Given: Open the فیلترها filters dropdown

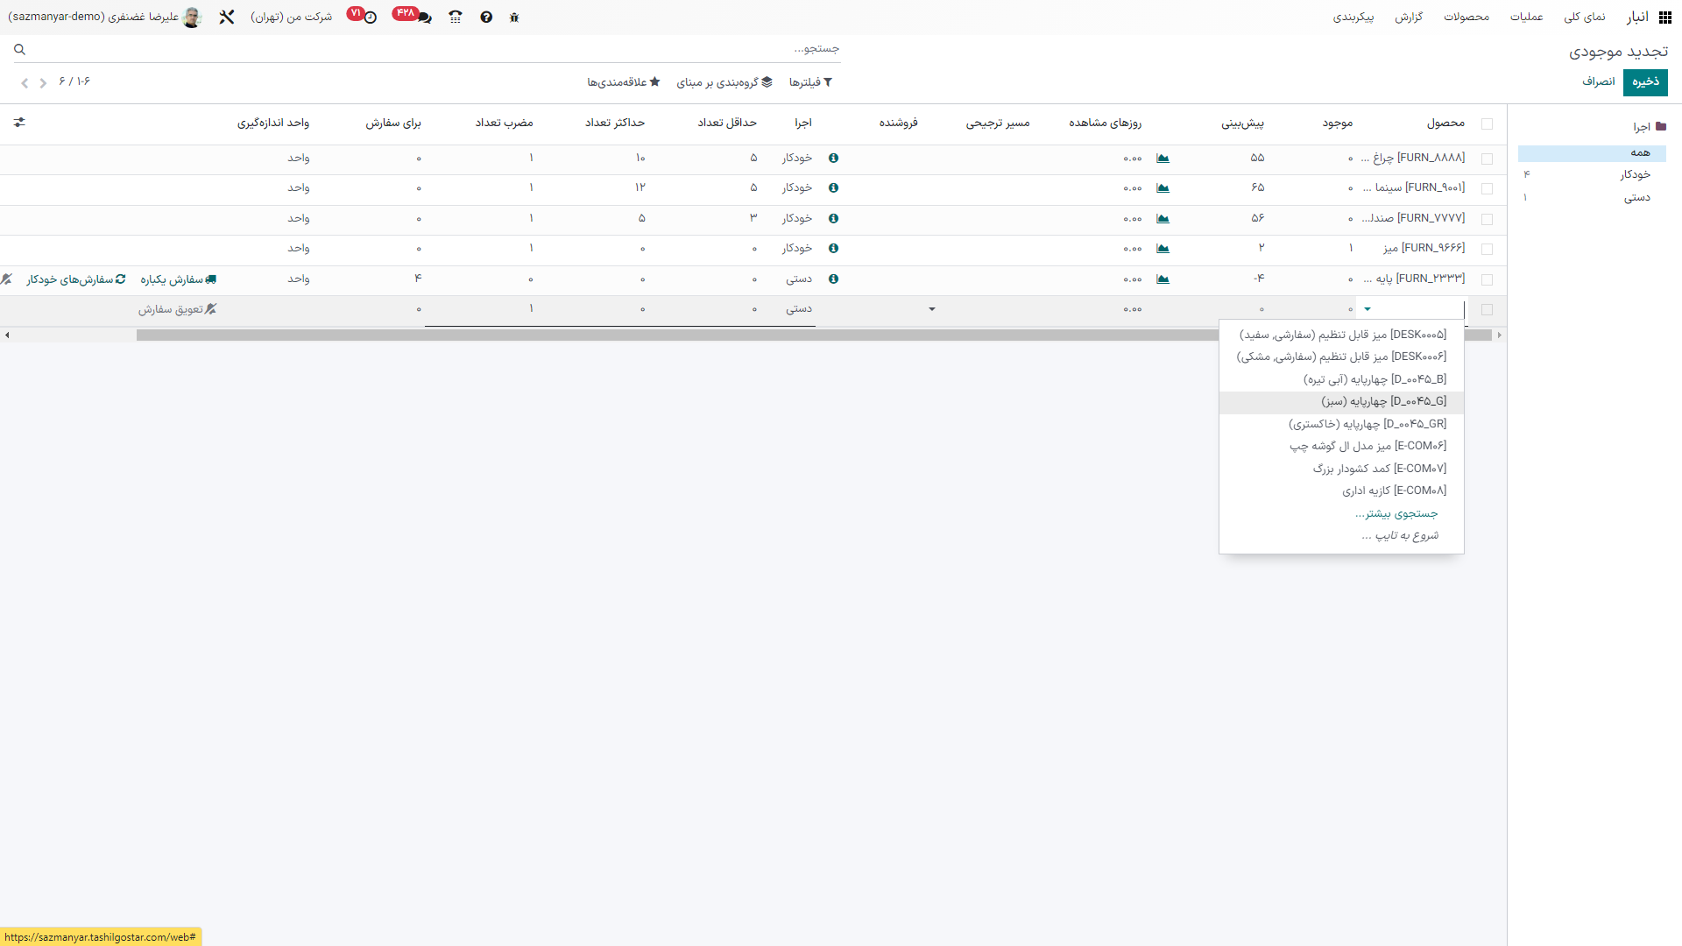Looking at the screenshot, I should click(810, 82).
